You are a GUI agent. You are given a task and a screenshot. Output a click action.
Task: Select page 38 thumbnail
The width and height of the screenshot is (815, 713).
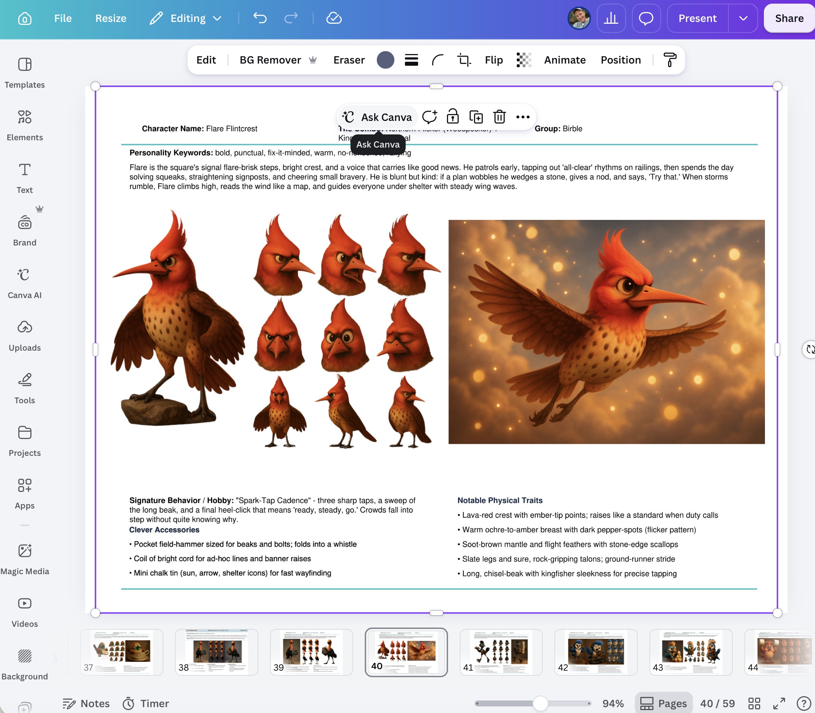pos(217,652)
